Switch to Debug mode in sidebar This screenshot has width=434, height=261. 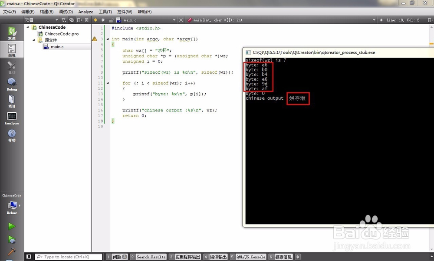click(x=12, y=85)
